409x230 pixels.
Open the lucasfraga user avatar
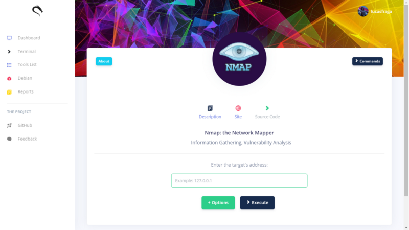363,11
